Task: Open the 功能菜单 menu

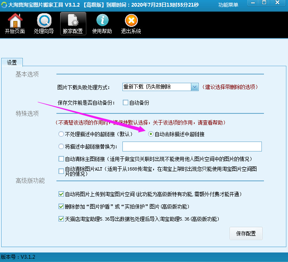Action: tap(228, 5)
